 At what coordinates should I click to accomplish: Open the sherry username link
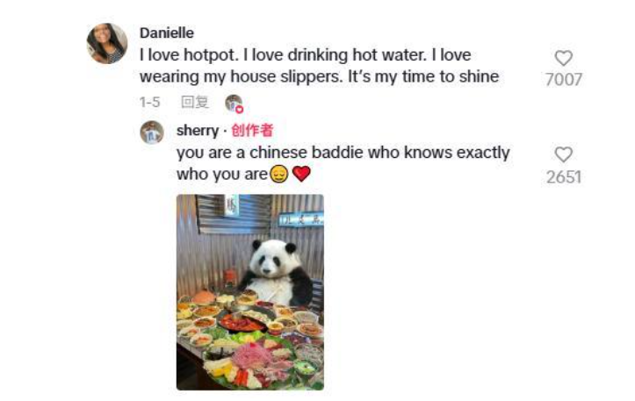click(x=198, y=131)
